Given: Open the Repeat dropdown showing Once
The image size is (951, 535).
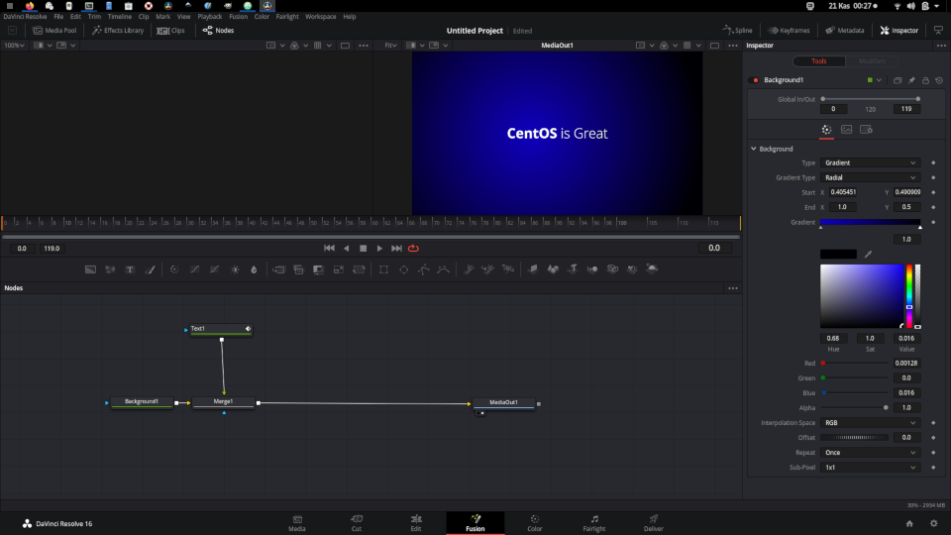Looking at the screenshot, I should [x=871, y=453].
